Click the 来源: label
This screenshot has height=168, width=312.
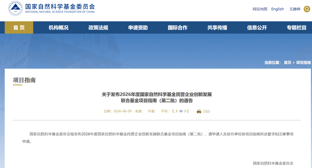coord(139,111)
